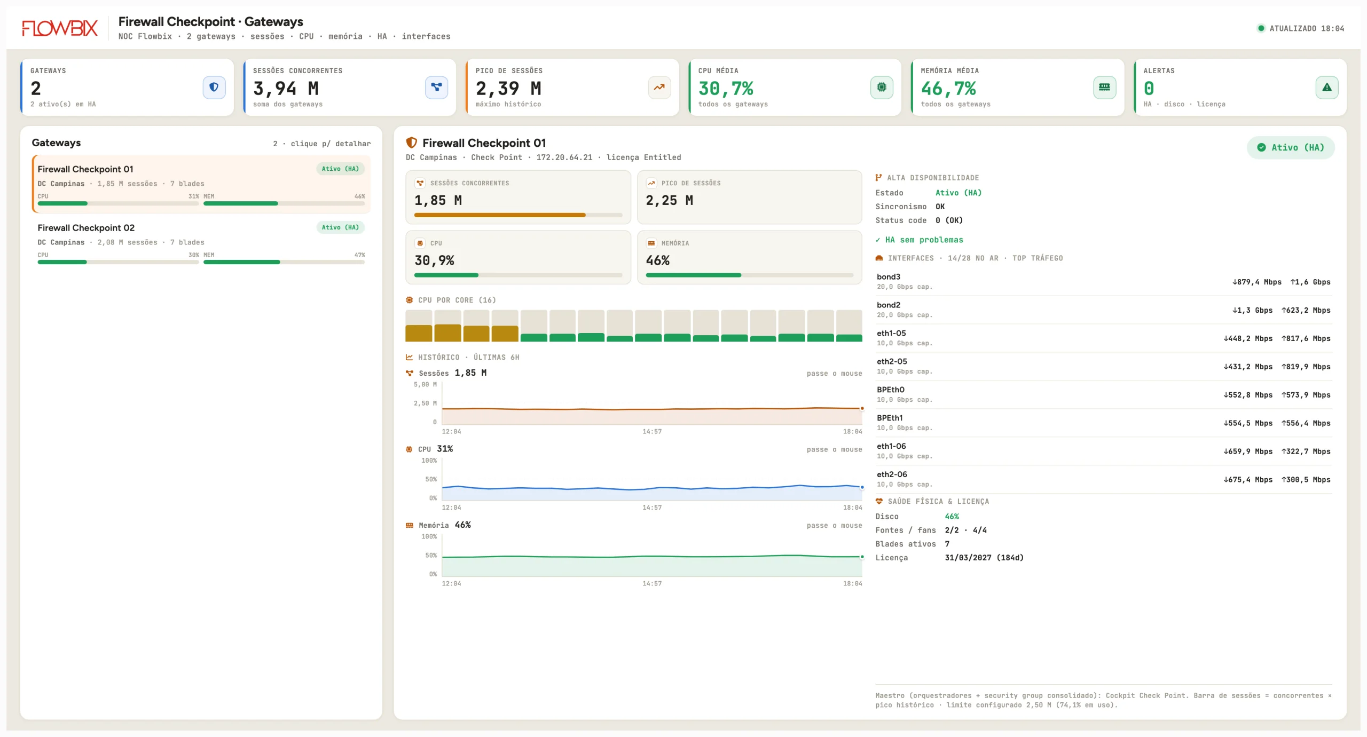Click the network icon in Sessões Concorrentes card
The image size is (1367, 737).
[x=436, y=87]
